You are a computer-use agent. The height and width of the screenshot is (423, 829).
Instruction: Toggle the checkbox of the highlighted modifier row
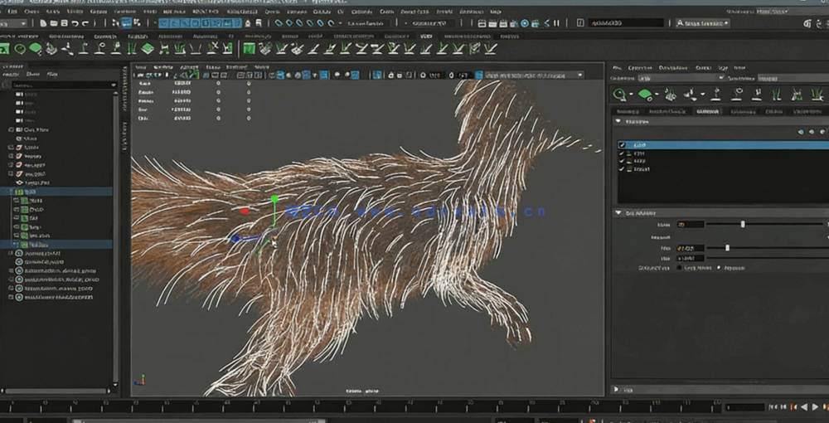click(x=623, y=145)
